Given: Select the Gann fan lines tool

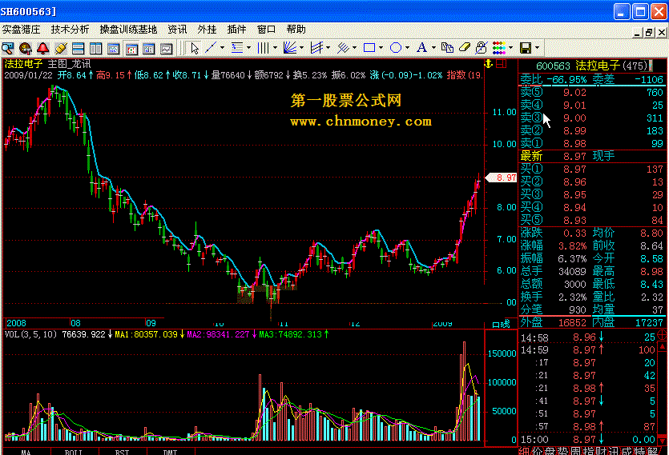Looking at the screenshot, I should (x=290, y=48).
